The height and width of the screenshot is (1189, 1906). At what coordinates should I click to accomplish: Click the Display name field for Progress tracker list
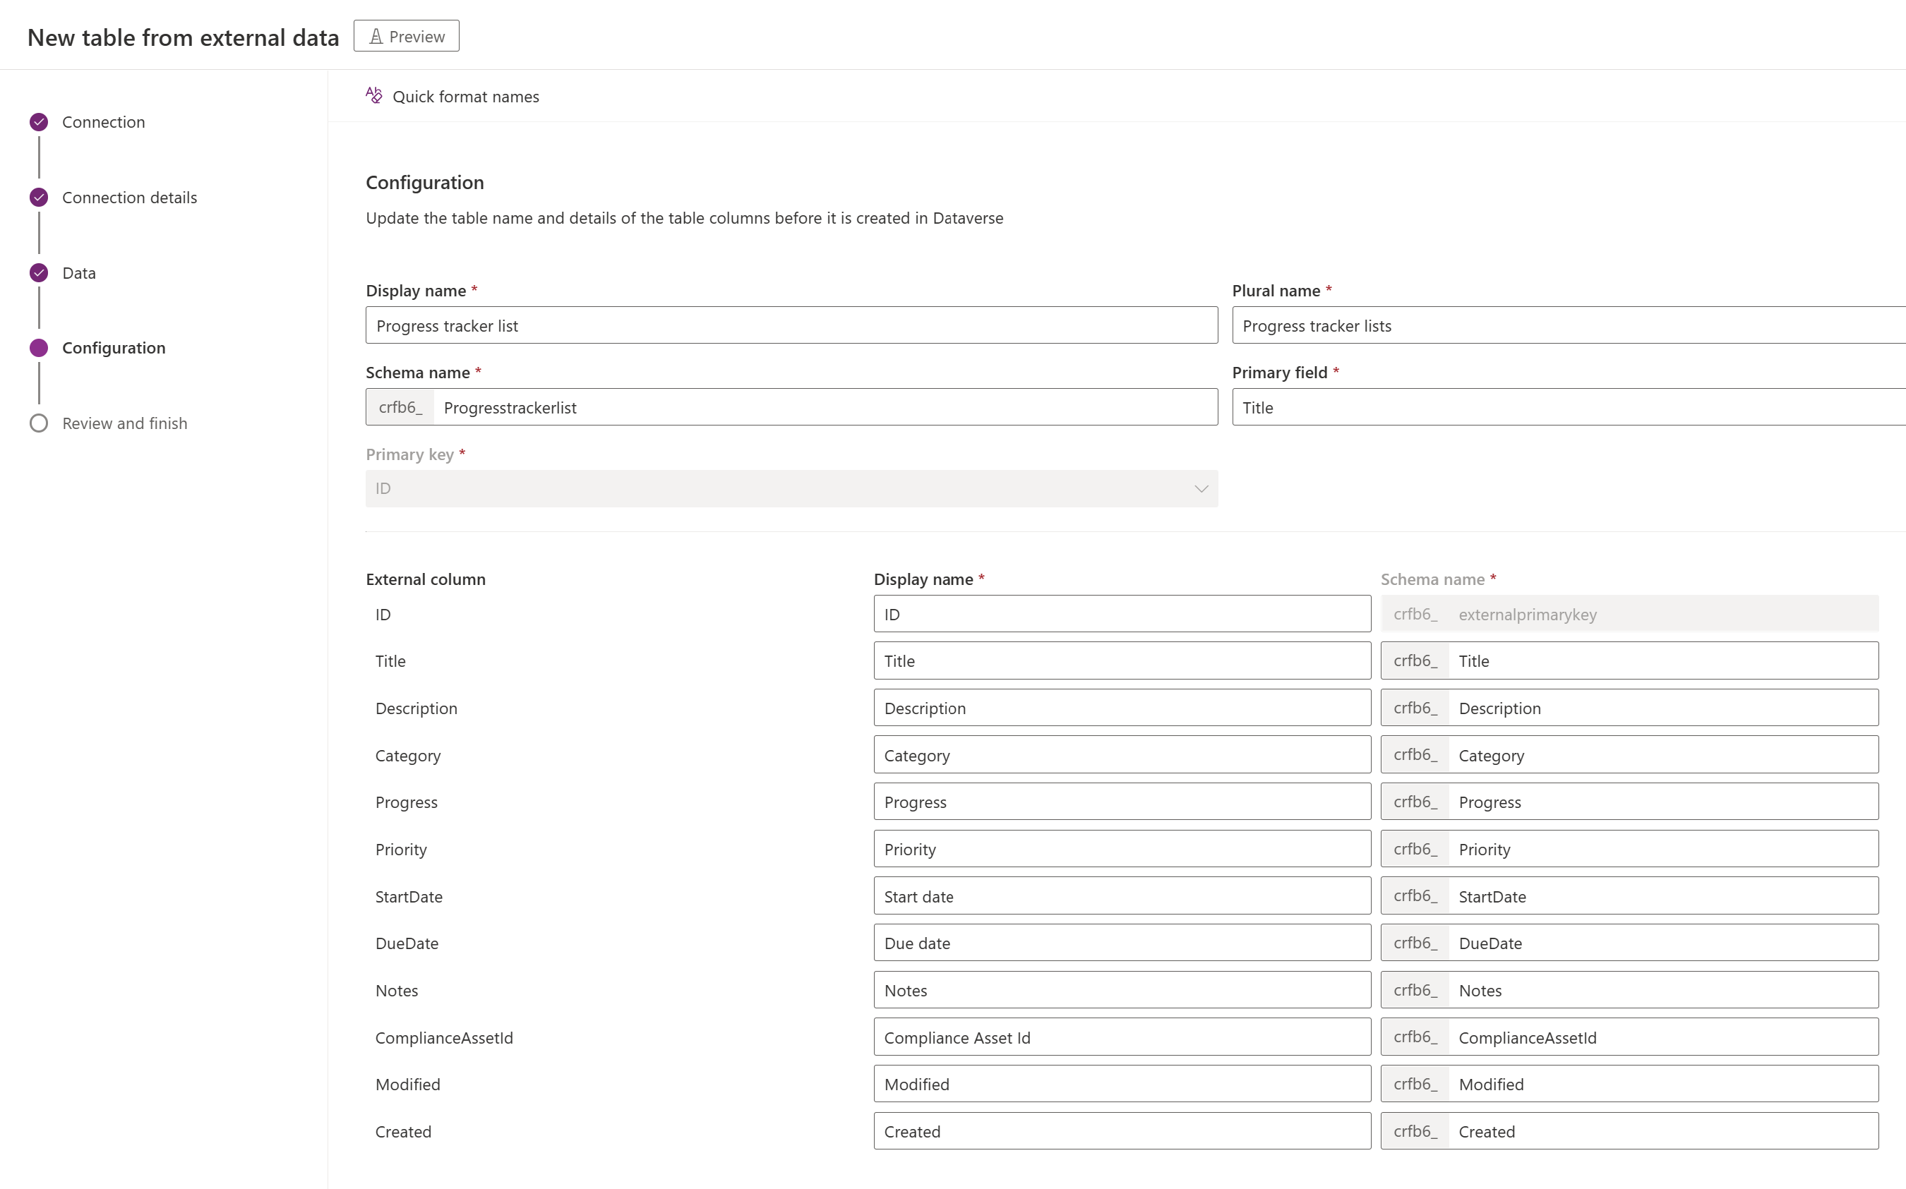pos(792,325)
